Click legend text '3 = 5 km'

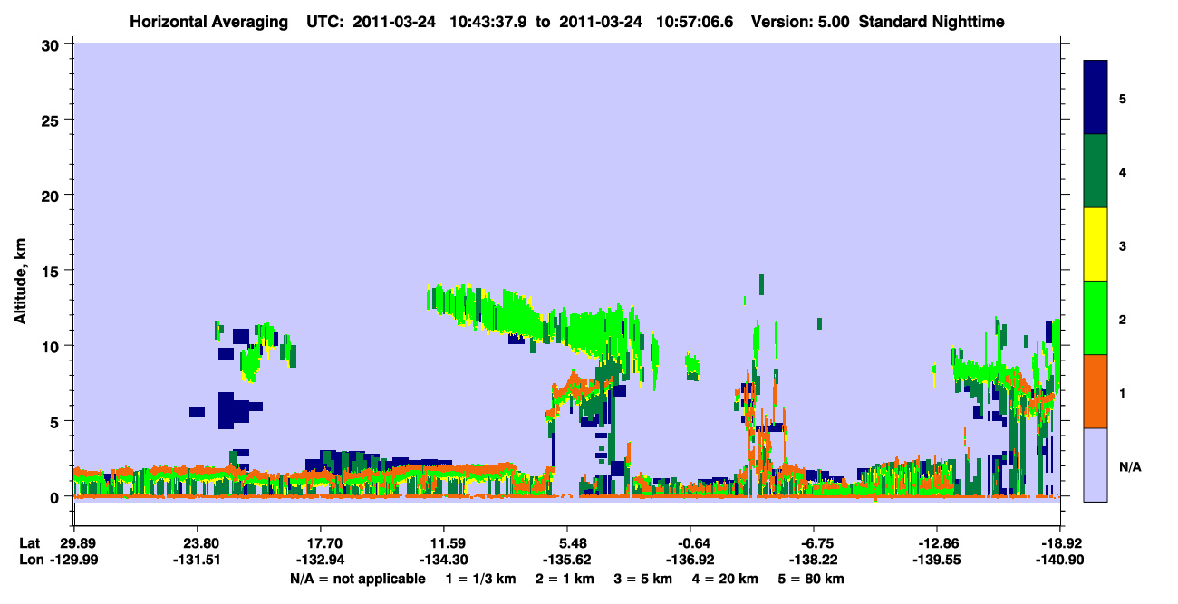643,578
